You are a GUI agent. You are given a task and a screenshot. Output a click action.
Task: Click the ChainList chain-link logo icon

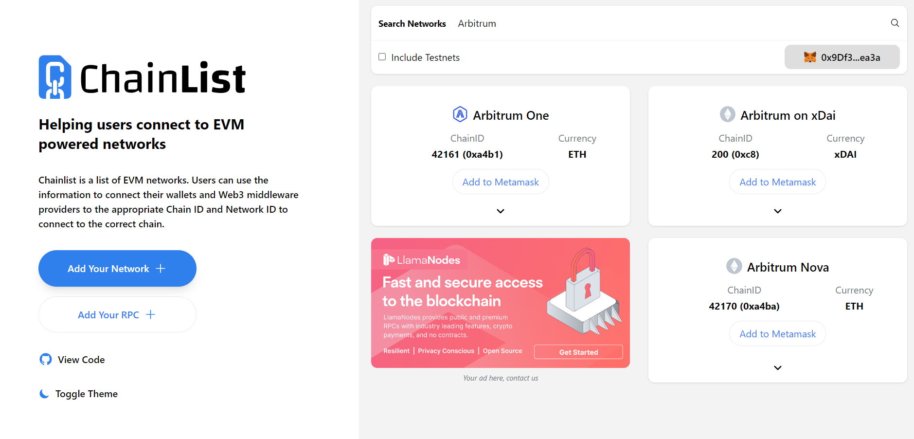click(x=55, y=77)
